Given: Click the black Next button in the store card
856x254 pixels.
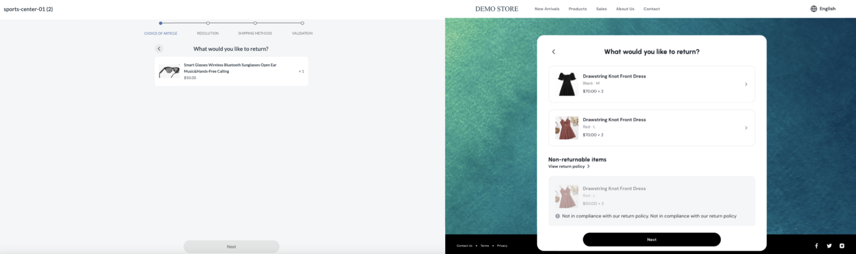Looking at the screenshot, I should point(652,240).
